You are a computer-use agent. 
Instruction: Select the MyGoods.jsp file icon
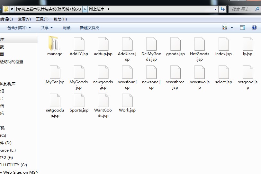pyautogui.click(x=79, y=72)
